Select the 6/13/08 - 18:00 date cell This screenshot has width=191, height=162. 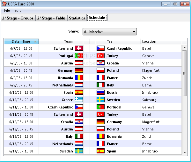[21, 136]
